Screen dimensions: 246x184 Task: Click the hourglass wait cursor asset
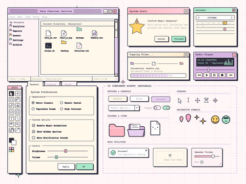tap(207, 101)
